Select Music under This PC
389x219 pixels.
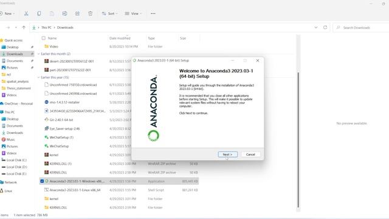tap(11, 139)
